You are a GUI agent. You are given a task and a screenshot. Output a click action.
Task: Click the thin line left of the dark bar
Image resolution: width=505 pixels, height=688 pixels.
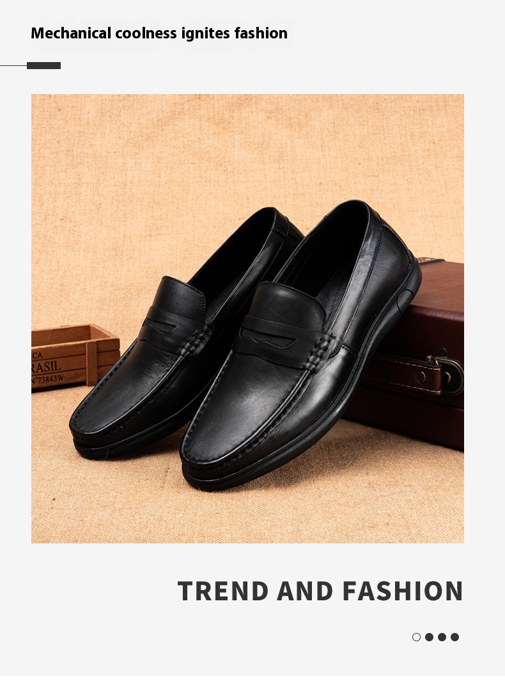coord(13,65)
